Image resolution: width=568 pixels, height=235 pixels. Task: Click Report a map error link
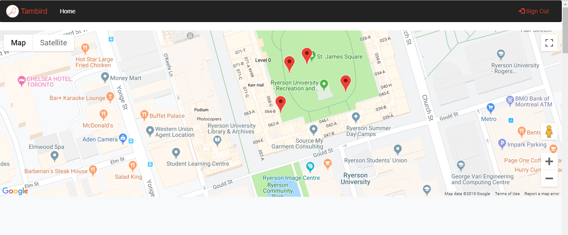(542, 194)
